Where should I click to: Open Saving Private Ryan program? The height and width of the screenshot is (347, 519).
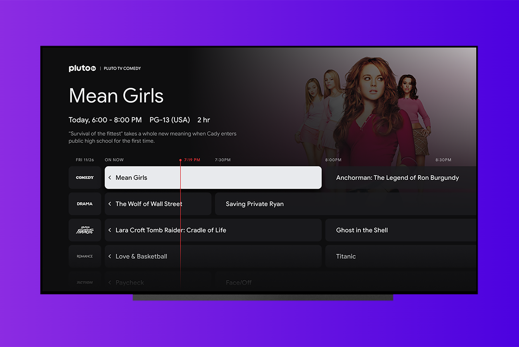[x=255, y=204]
